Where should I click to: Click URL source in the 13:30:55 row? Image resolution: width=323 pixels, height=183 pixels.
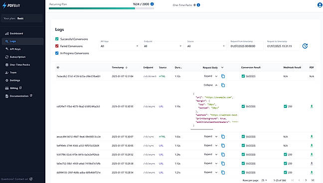(161, 106)
